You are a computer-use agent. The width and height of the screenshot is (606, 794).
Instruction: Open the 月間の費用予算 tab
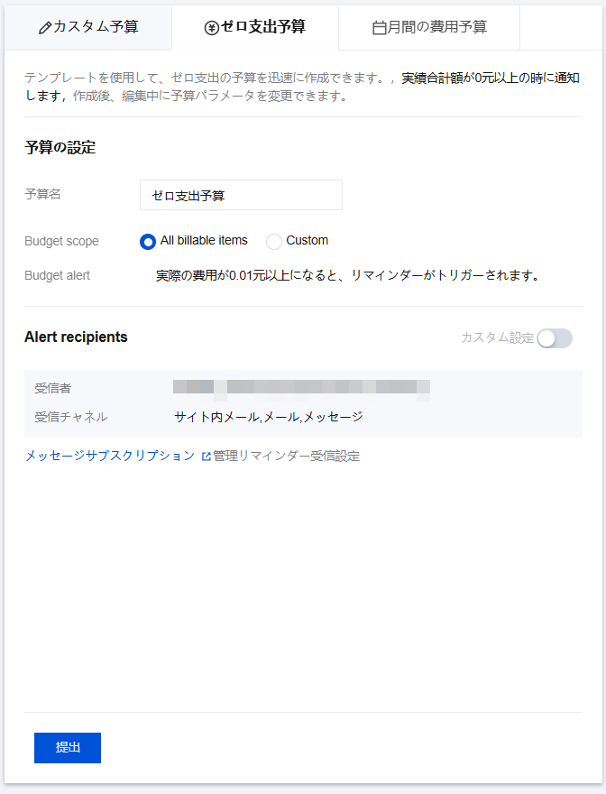pos(429,27)
